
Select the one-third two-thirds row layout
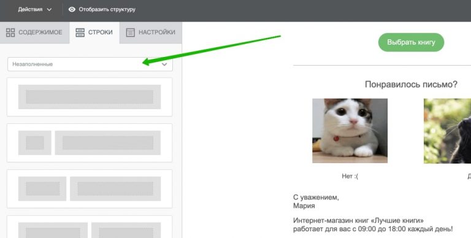90,189
